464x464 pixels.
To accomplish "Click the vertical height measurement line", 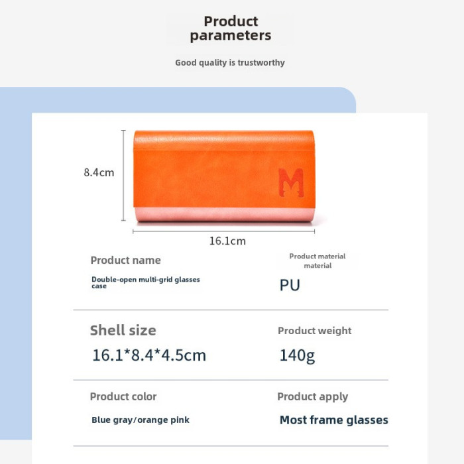I will 123,176.
